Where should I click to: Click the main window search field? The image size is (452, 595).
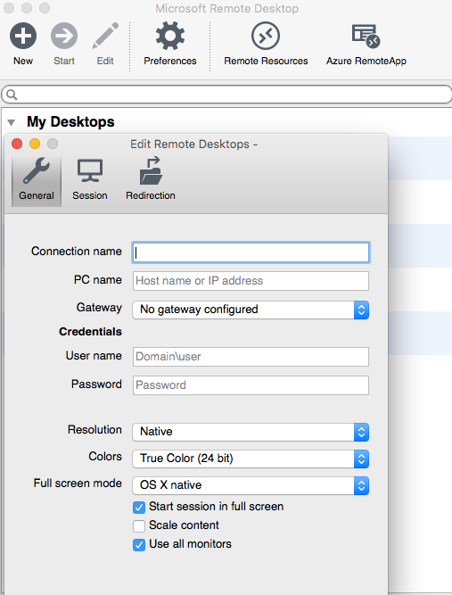[226, 95]
